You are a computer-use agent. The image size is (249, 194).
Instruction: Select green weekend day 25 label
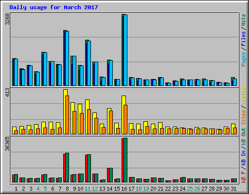tap(190, 189)
